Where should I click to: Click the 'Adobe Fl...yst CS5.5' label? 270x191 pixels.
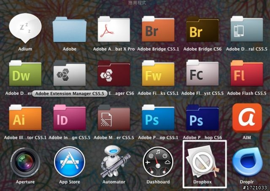[x=202, y=93]
